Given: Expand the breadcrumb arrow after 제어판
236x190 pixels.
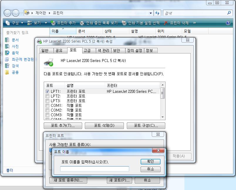Looking at the screenshot, I should (49, 13).
